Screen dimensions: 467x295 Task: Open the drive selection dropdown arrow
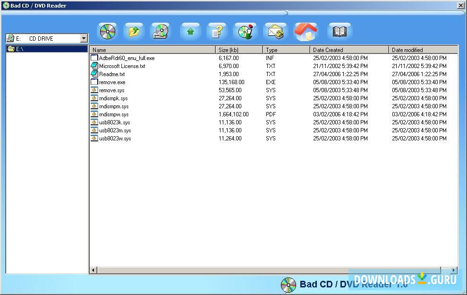pyautogui.click(x=84, y=38)
